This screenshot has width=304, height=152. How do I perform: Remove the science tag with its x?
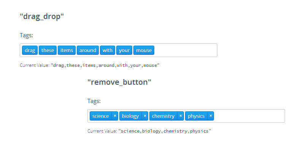[115, 116]
